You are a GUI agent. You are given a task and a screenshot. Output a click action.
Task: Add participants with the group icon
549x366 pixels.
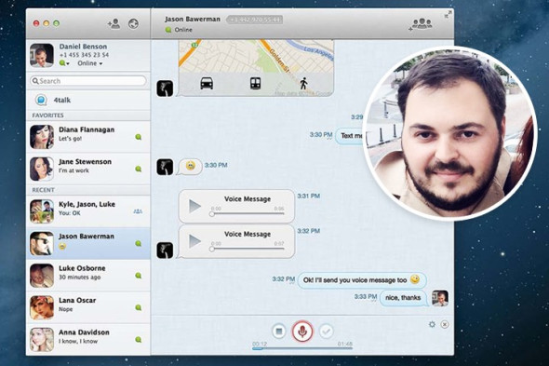[421, 24]
